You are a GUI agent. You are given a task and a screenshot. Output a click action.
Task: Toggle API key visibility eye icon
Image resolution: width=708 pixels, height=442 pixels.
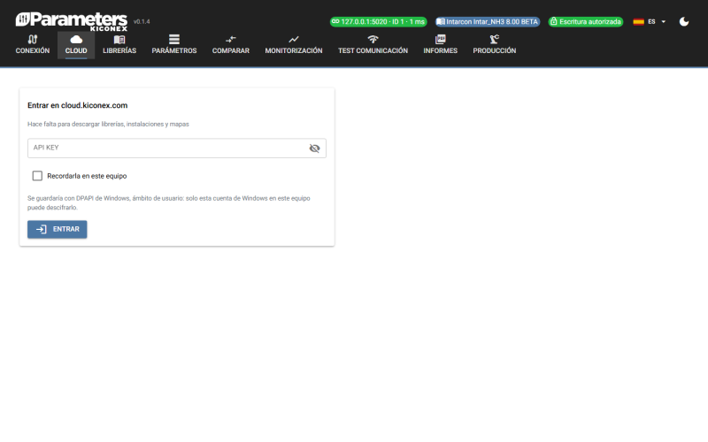[x=314, y=148]
